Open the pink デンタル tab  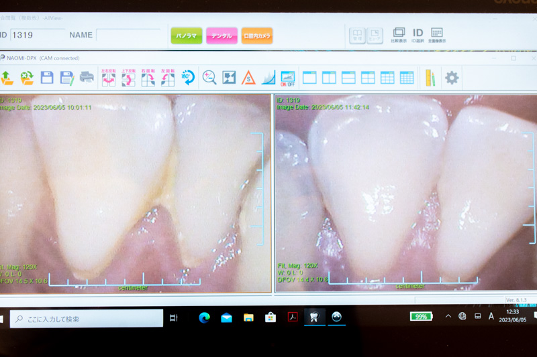coord(222,35)
